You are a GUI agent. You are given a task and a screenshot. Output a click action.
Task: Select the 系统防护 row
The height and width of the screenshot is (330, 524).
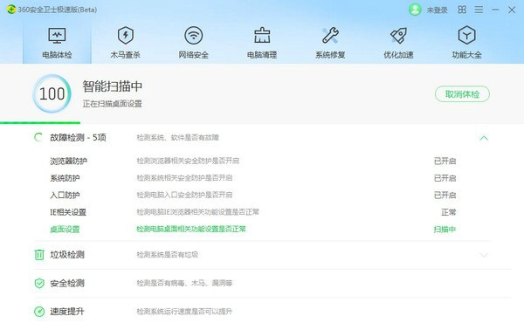click(253, 178)
